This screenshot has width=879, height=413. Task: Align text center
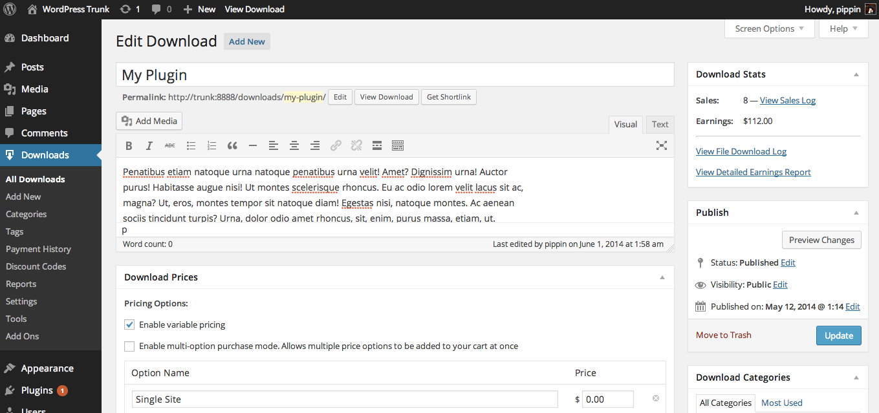(x=294, y=145)
